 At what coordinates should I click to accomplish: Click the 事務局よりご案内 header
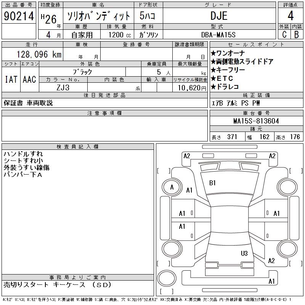coord(78,278)
